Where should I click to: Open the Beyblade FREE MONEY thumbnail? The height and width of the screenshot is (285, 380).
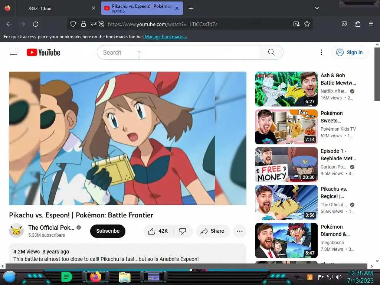[286, 164]
